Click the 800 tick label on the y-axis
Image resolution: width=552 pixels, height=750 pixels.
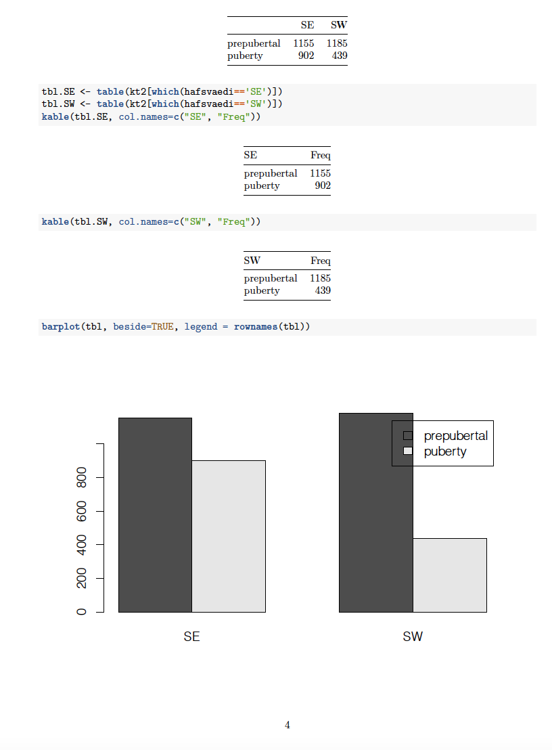(83, 477)
